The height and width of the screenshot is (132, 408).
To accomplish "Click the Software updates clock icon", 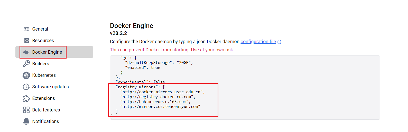I will [26, 87].
